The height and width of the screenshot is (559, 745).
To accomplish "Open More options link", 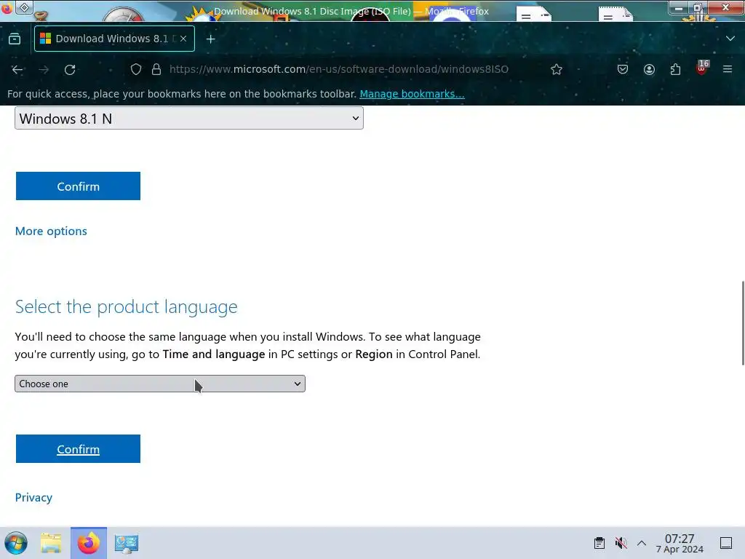I will (51, 231).
